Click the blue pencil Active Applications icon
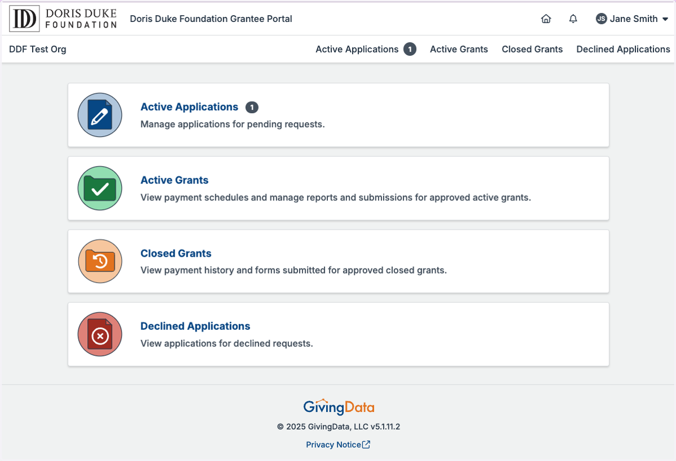This screenshot has width=676, height=461. [x=100, y=115]
